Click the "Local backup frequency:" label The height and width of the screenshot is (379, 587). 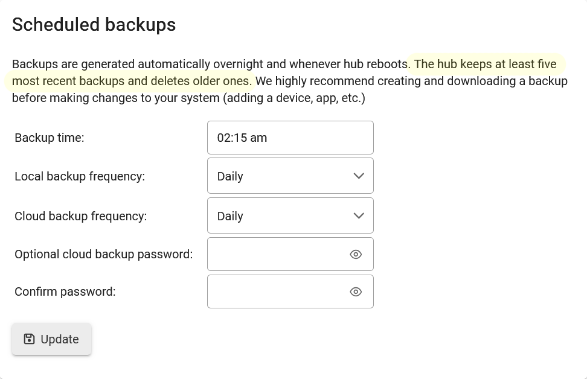pos(80,176)
